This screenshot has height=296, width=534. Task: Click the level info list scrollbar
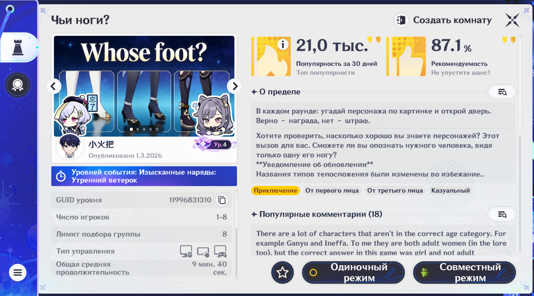(x=236, y=210)
